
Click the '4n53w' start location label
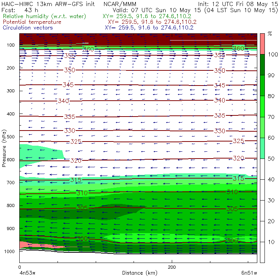tap(27, 273)
